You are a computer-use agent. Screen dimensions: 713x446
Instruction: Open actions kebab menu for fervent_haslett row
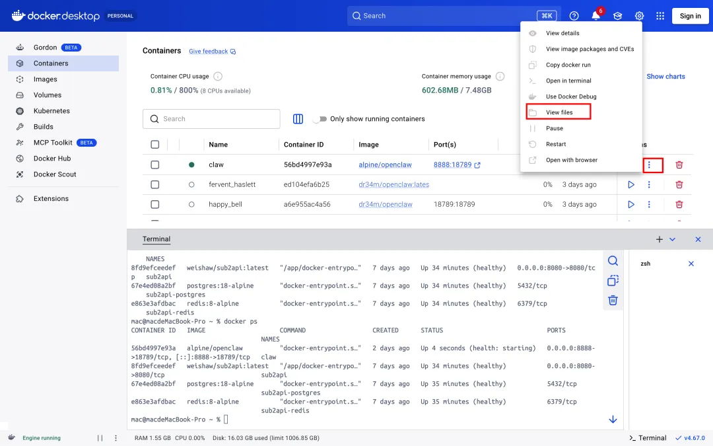coord(649,184)
